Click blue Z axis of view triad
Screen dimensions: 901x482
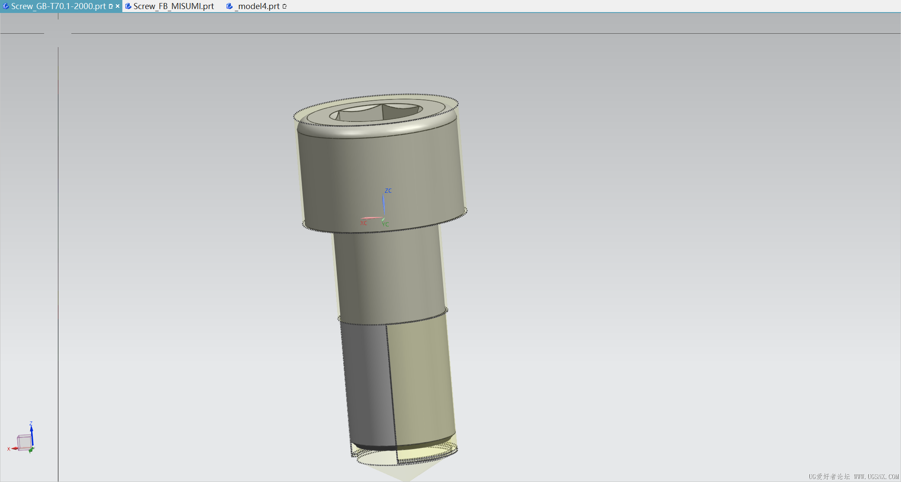pos(32,434)
